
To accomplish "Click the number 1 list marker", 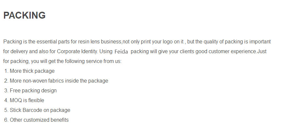I will [x=6, y=71].
